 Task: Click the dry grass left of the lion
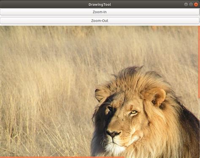click(45, 98)
